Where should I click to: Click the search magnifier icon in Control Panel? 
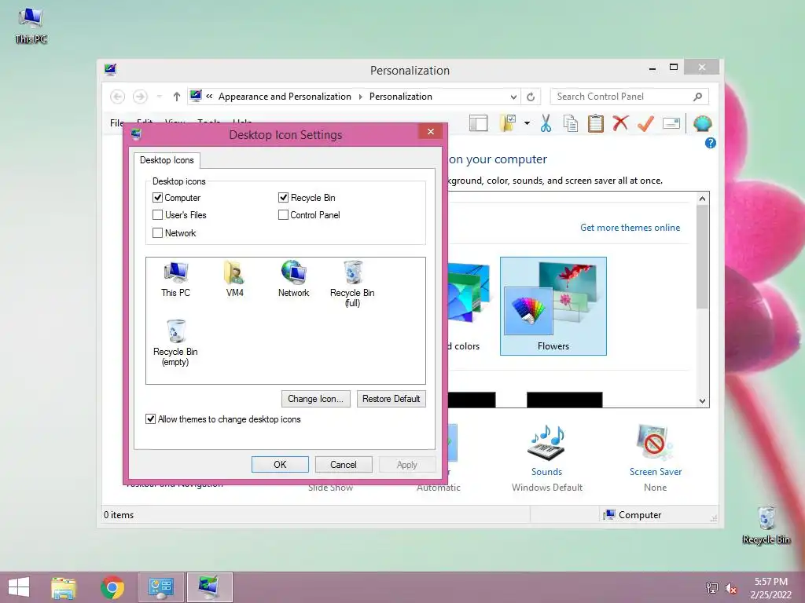click(x=698, y=97)
